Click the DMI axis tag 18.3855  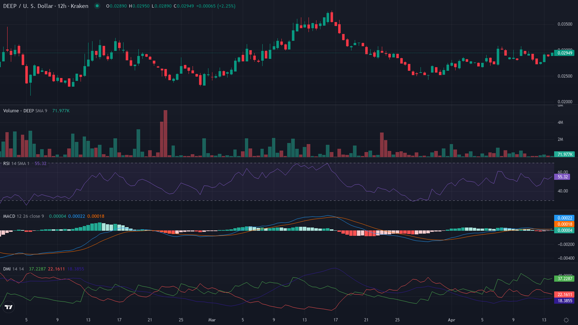[x=565, y=300]
